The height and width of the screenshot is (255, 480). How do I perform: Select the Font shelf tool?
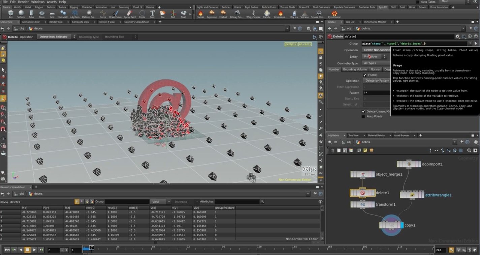coord(152,14)
